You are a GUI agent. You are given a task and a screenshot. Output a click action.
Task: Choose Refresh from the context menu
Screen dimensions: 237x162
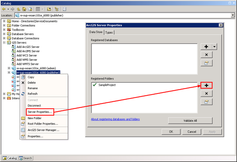point(44,94)
